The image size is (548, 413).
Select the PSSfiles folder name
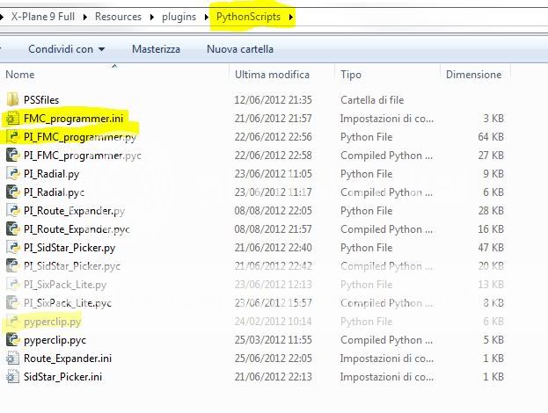[41, 100]
